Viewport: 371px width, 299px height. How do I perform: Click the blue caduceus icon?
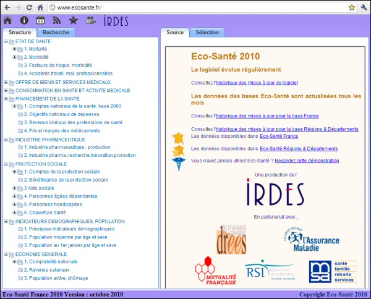[179, 164]
